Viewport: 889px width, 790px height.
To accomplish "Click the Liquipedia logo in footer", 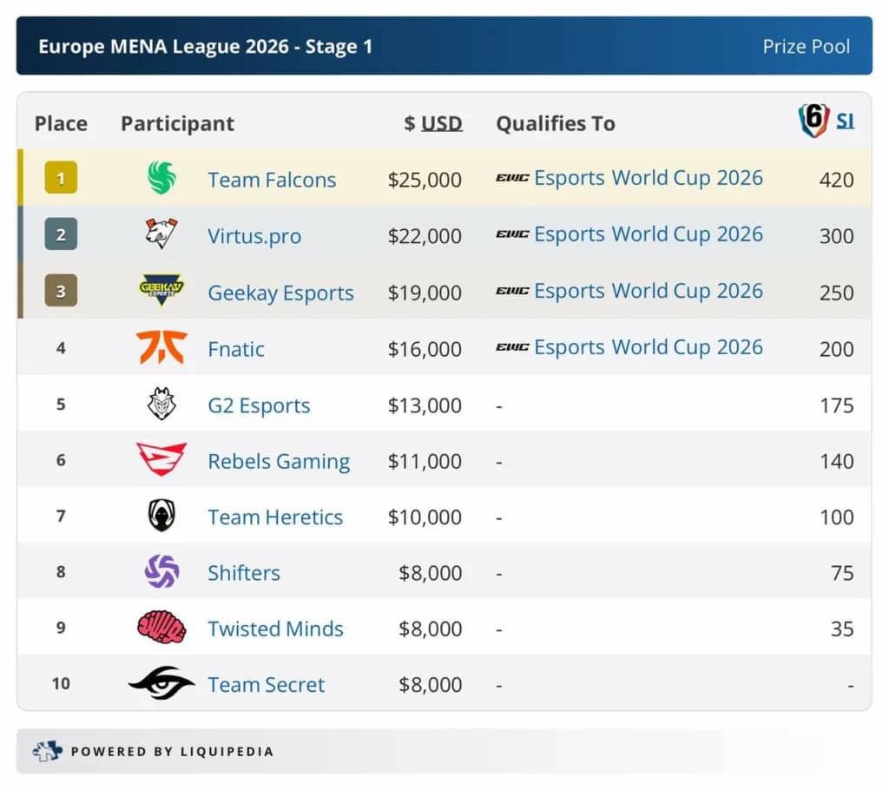I will click(47, 751).
